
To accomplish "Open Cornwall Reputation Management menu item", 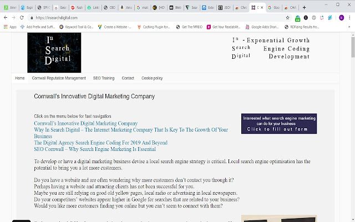I will coord(59,78).
